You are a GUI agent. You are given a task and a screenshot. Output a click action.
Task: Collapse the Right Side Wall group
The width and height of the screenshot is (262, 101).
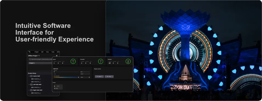click(29, 90)
